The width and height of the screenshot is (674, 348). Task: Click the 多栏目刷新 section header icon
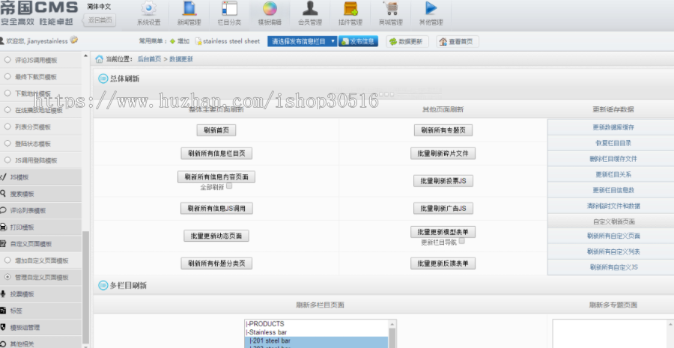pos(103,285)
